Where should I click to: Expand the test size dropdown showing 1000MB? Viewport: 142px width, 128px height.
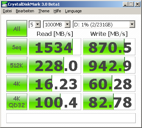click(68, 24)
